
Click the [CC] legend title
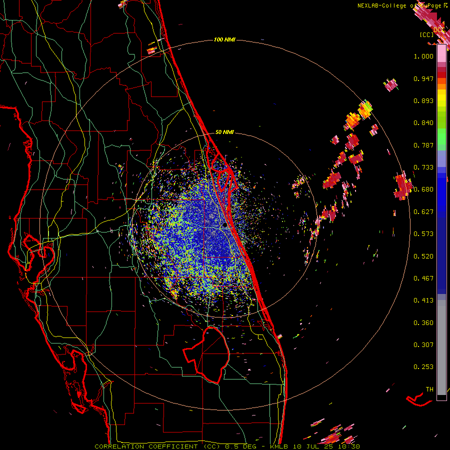[426, 34]
